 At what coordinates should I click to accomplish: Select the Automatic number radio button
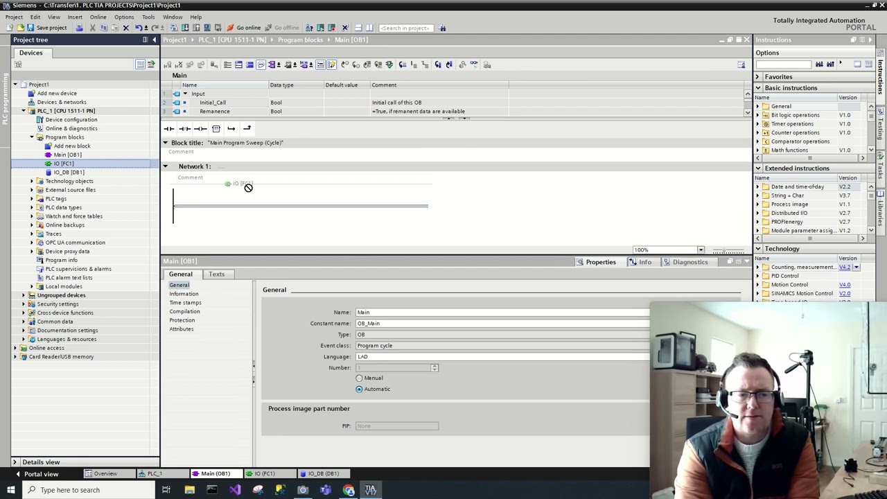(359, 389)
